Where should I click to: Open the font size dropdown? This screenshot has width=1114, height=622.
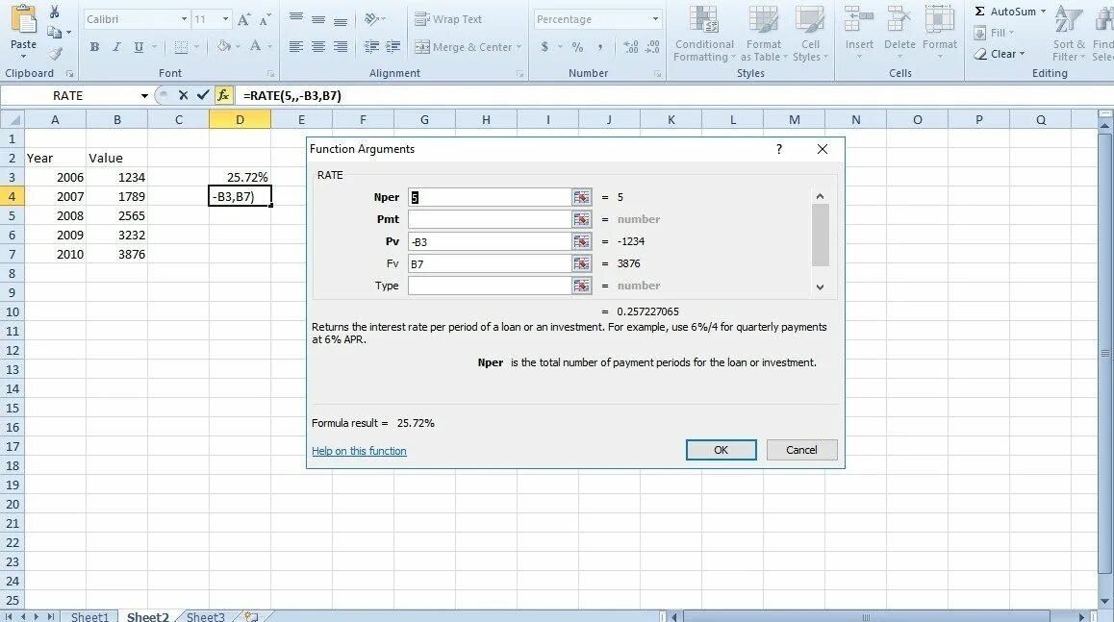[225, 19]
